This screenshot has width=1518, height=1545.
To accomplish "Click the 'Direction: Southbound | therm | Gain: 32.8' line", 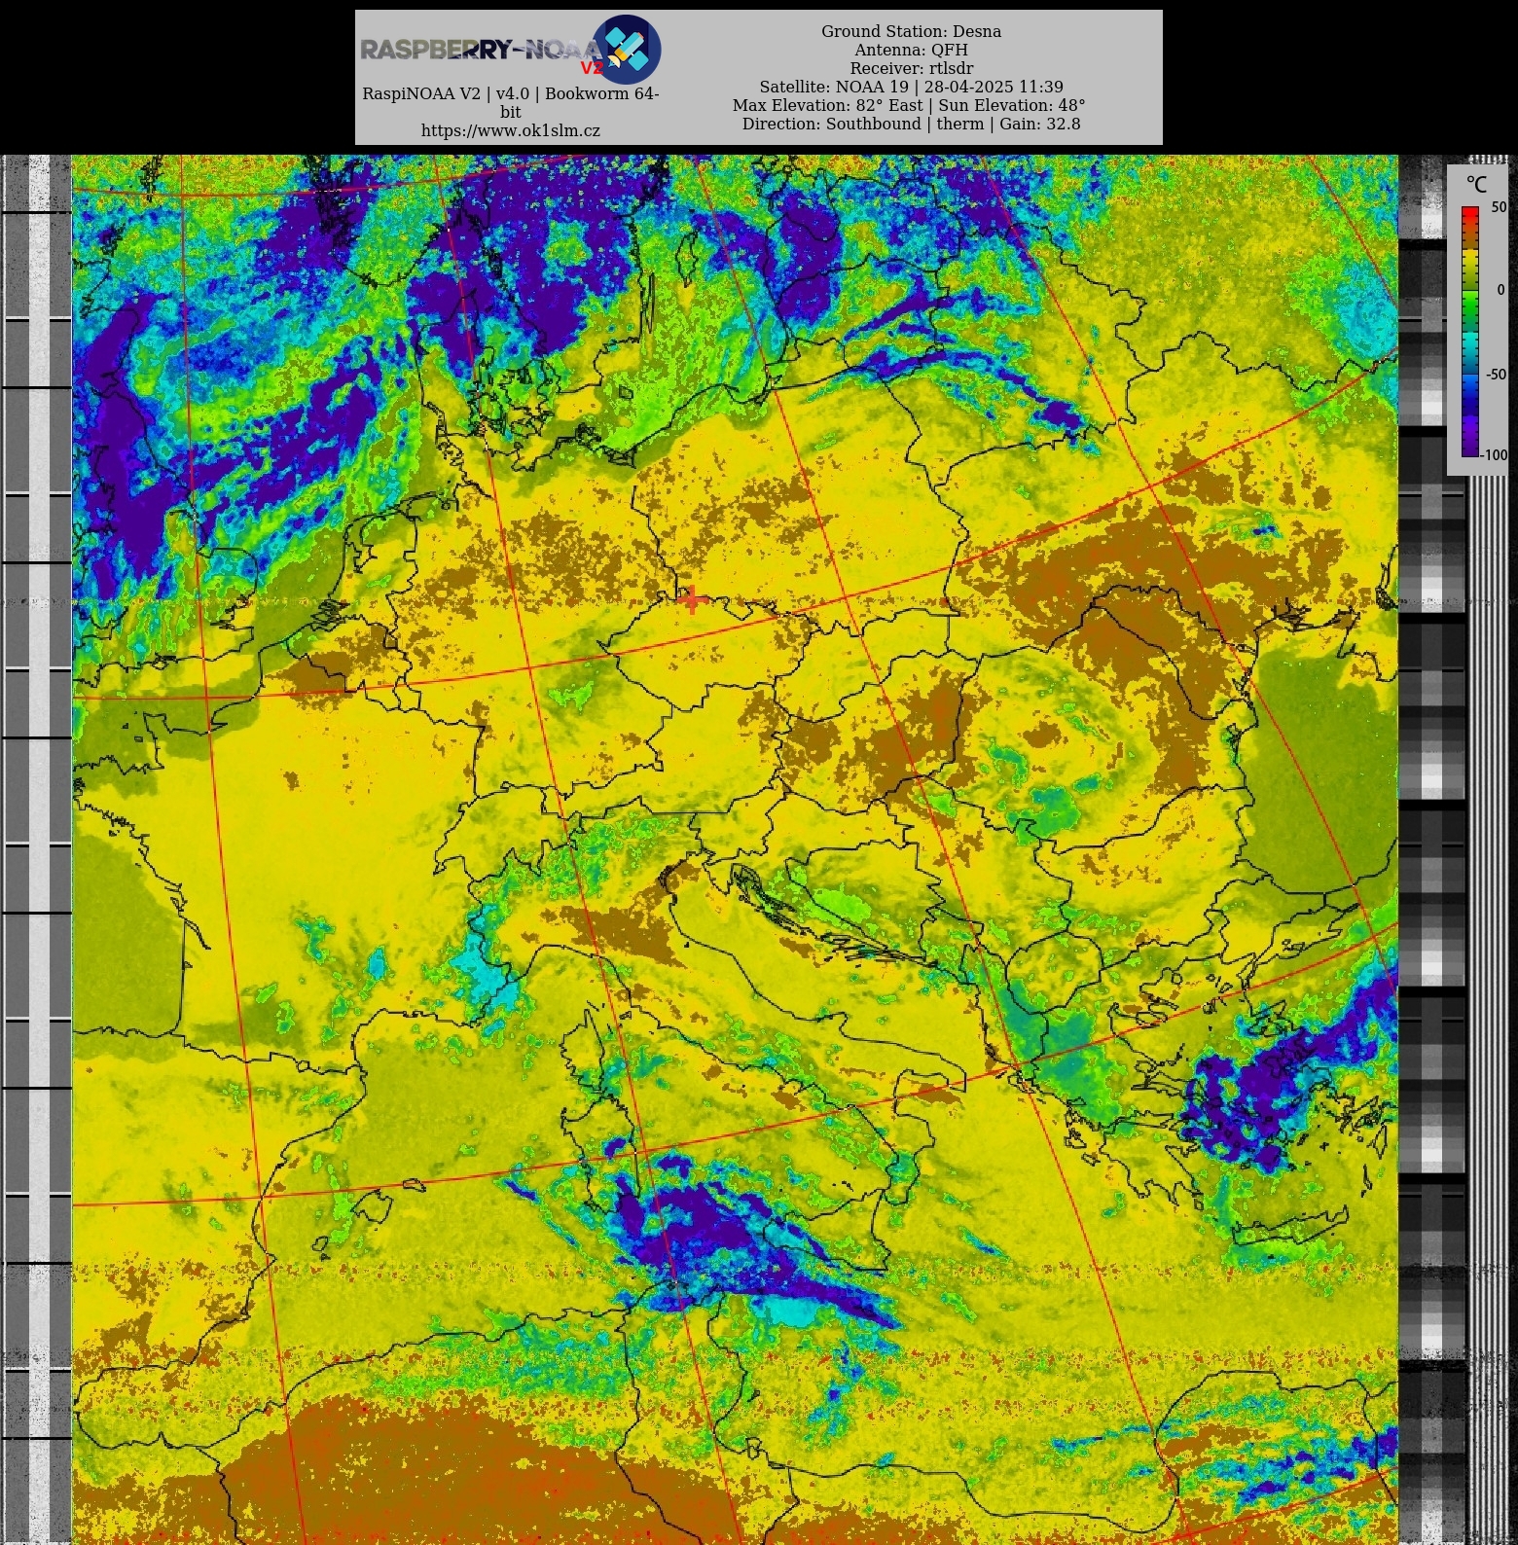I will point(911,124).
